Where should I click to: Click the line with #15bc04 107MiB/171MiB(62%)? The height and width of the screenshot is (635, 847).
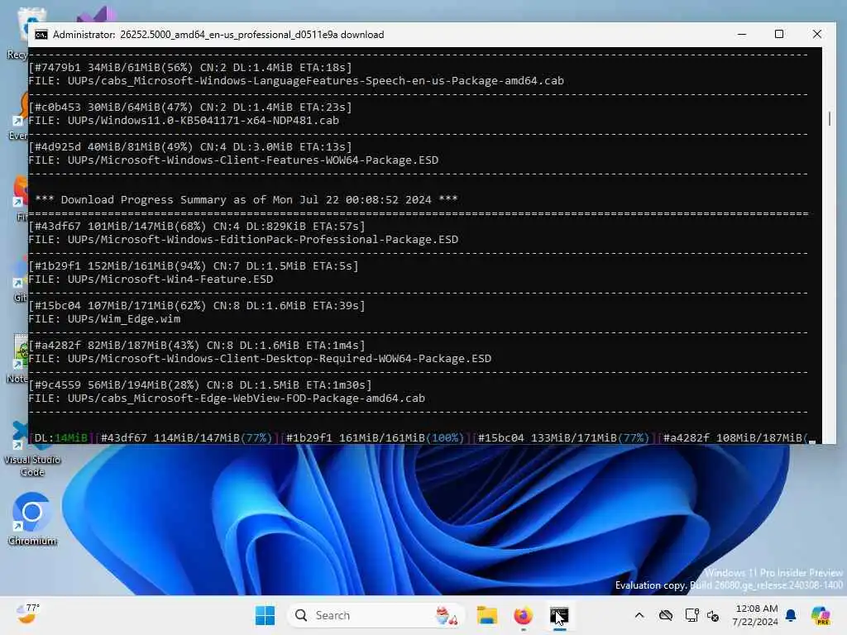pyautogui.click(x=197, y=306)
